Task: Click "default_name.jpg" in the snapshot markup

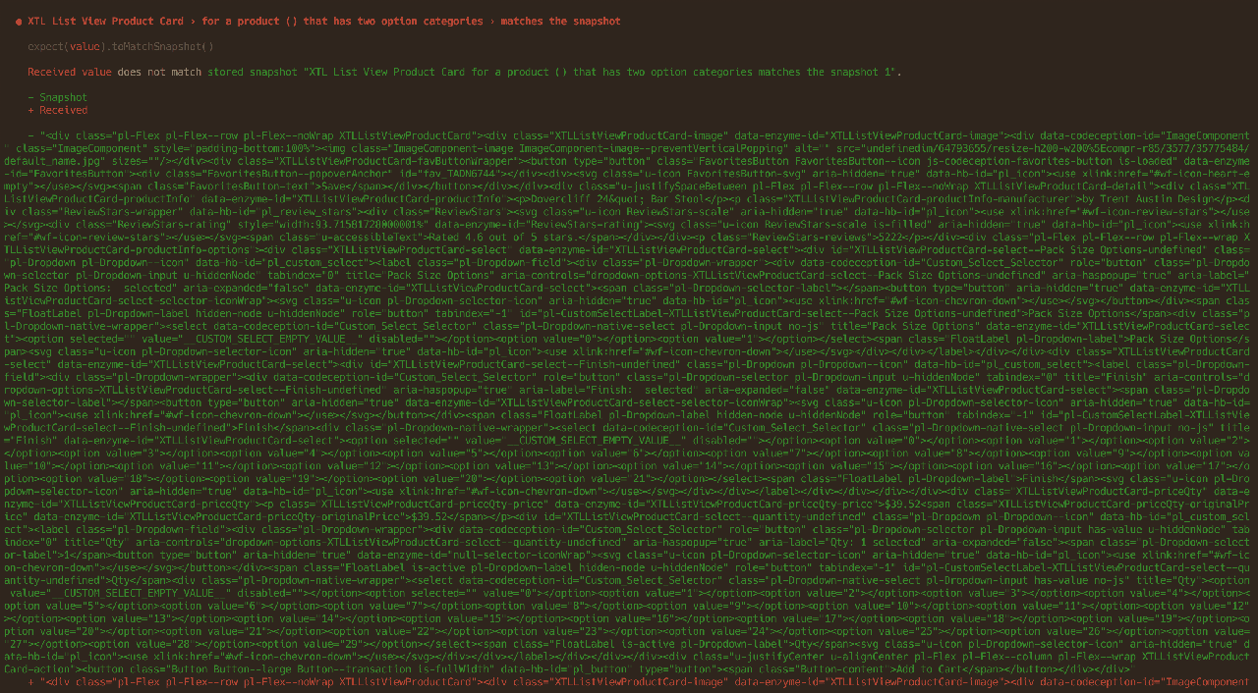Action: click(52, 161)
